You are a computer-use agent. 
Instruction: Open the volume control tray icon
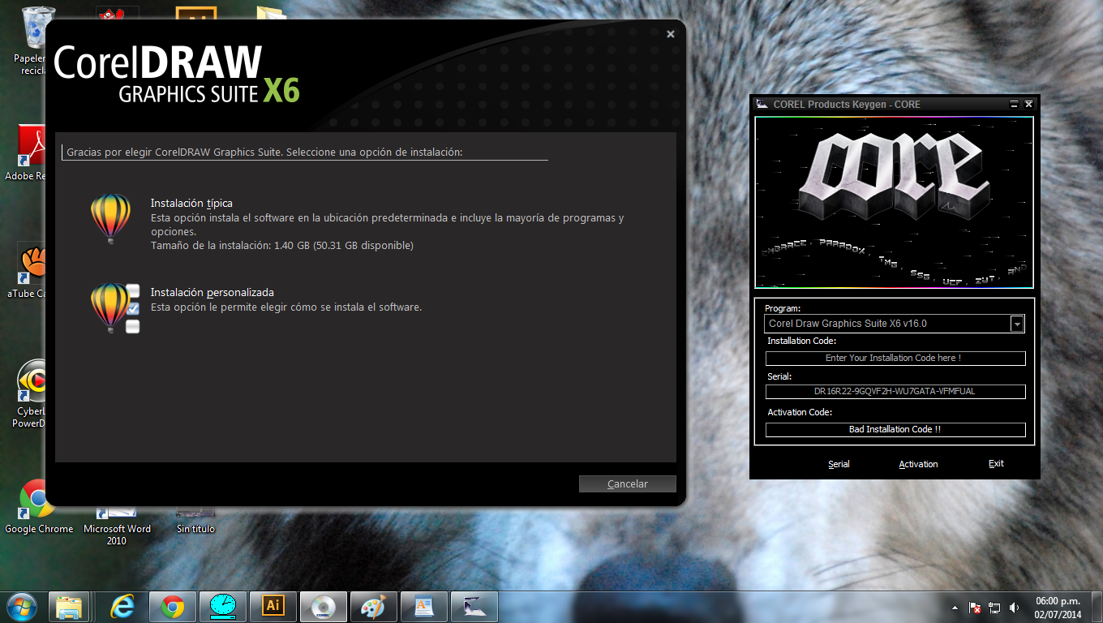[x=1014, y=607]
